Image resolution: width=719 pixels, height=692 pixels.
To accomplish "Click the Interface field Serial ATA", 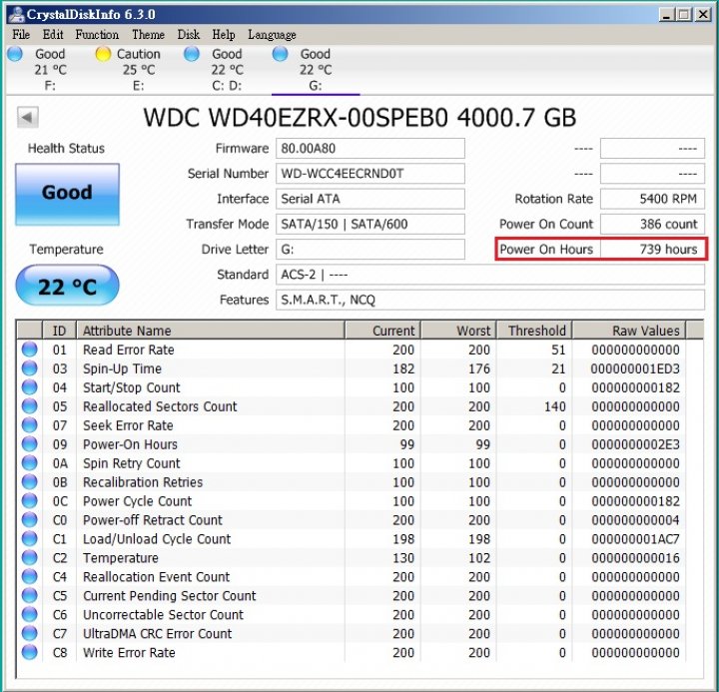I will [x=370, y=199].
